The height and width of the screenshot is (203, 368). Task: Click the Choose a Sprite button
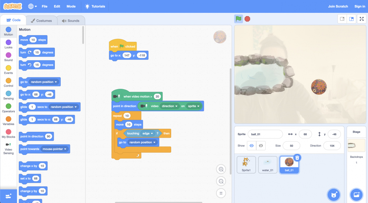(334, 195)
